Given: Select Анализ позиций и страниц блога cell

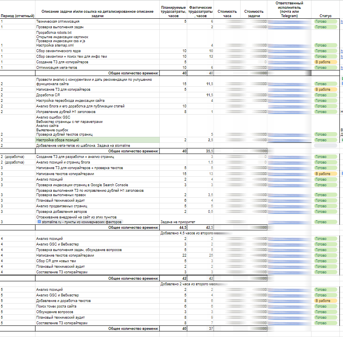Looking at the screenshot, I should click(97, 162).
